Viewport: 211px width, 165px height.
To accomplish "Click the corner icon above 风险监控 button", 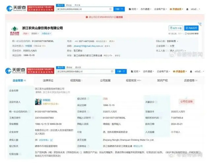I will 200,24.
